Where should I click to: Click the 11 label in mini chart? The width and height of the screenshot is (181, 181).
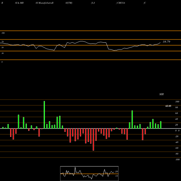[x=117, y=176]
